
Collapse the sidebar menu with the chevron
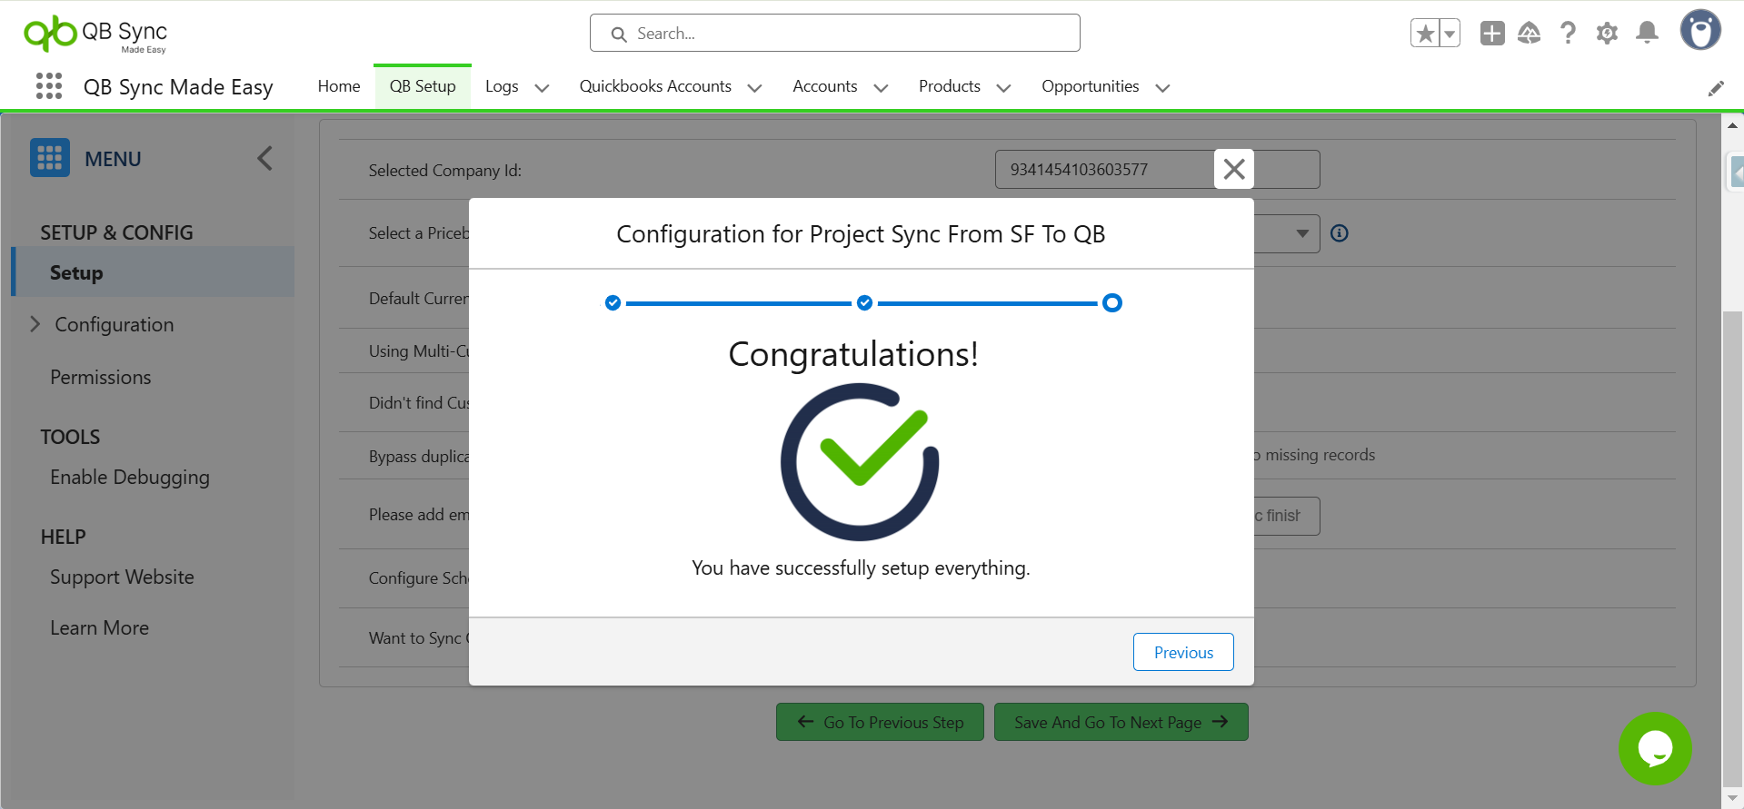264,158
